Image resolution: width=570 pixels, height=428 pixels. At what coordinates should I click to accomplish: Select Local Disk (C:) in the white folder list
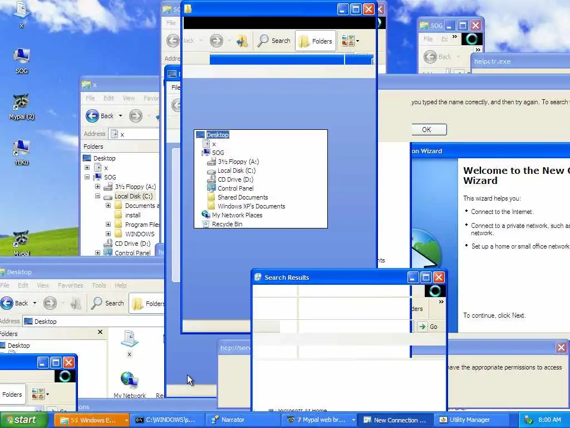pos(236,171)
